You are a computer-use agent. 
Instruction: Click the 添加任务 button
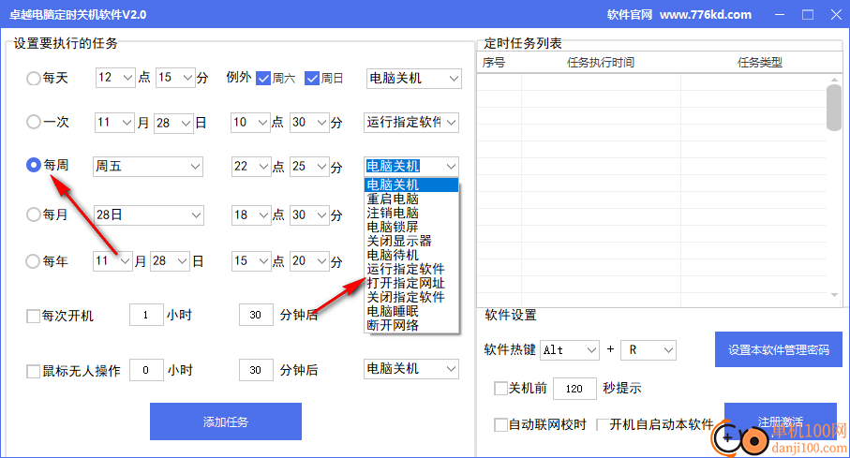pos(226,421)
